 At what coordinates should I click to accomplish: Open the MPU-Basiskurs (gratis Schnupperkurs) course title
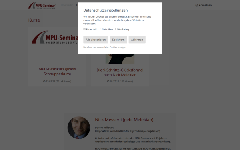(57, 72)
